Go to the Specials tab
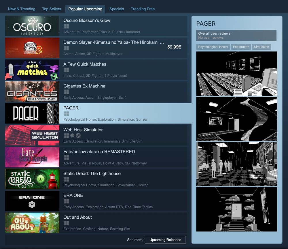Screen dimensions: 288x249 pos(117,9)
